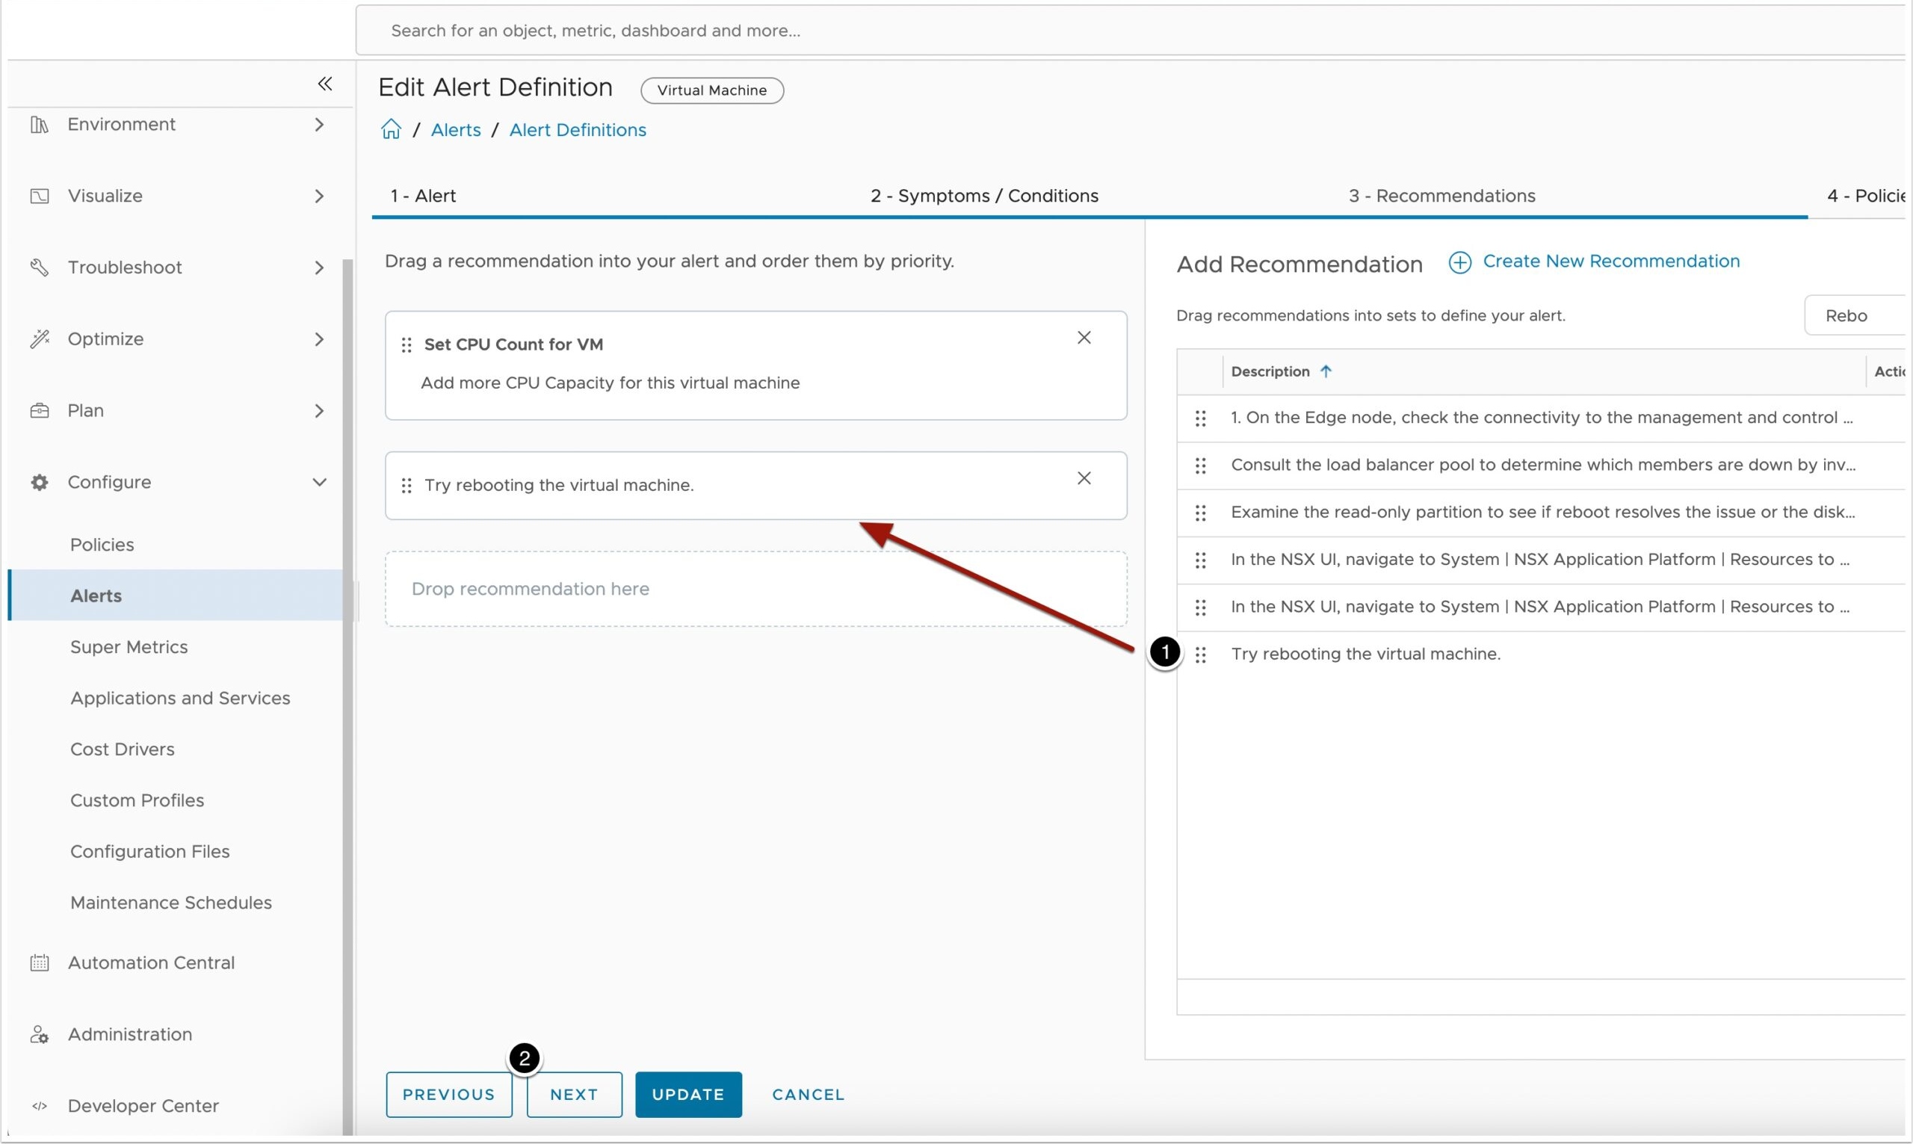This screenshot has height=1144, width=1913.
Task: Open the Create New Recommendation link
Action: coord(1611,262)
